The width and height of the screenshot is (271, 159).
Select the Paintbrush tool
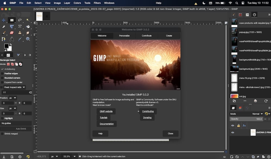click(4, 33)
